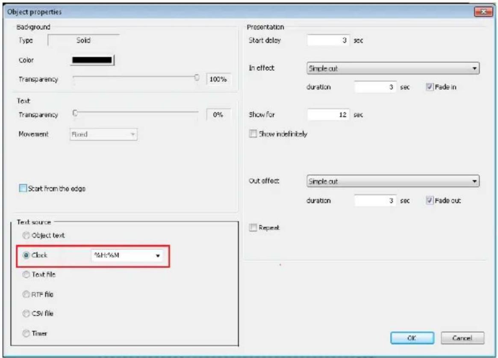Image resolution: width=498 pixels, height=358 pixels.
Task: Click the Cancel button
Action: tap(463, 338)
